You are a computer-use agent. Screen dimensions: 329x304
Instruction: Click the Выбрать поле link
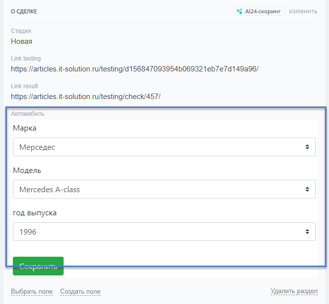click(x=32, y=291)
